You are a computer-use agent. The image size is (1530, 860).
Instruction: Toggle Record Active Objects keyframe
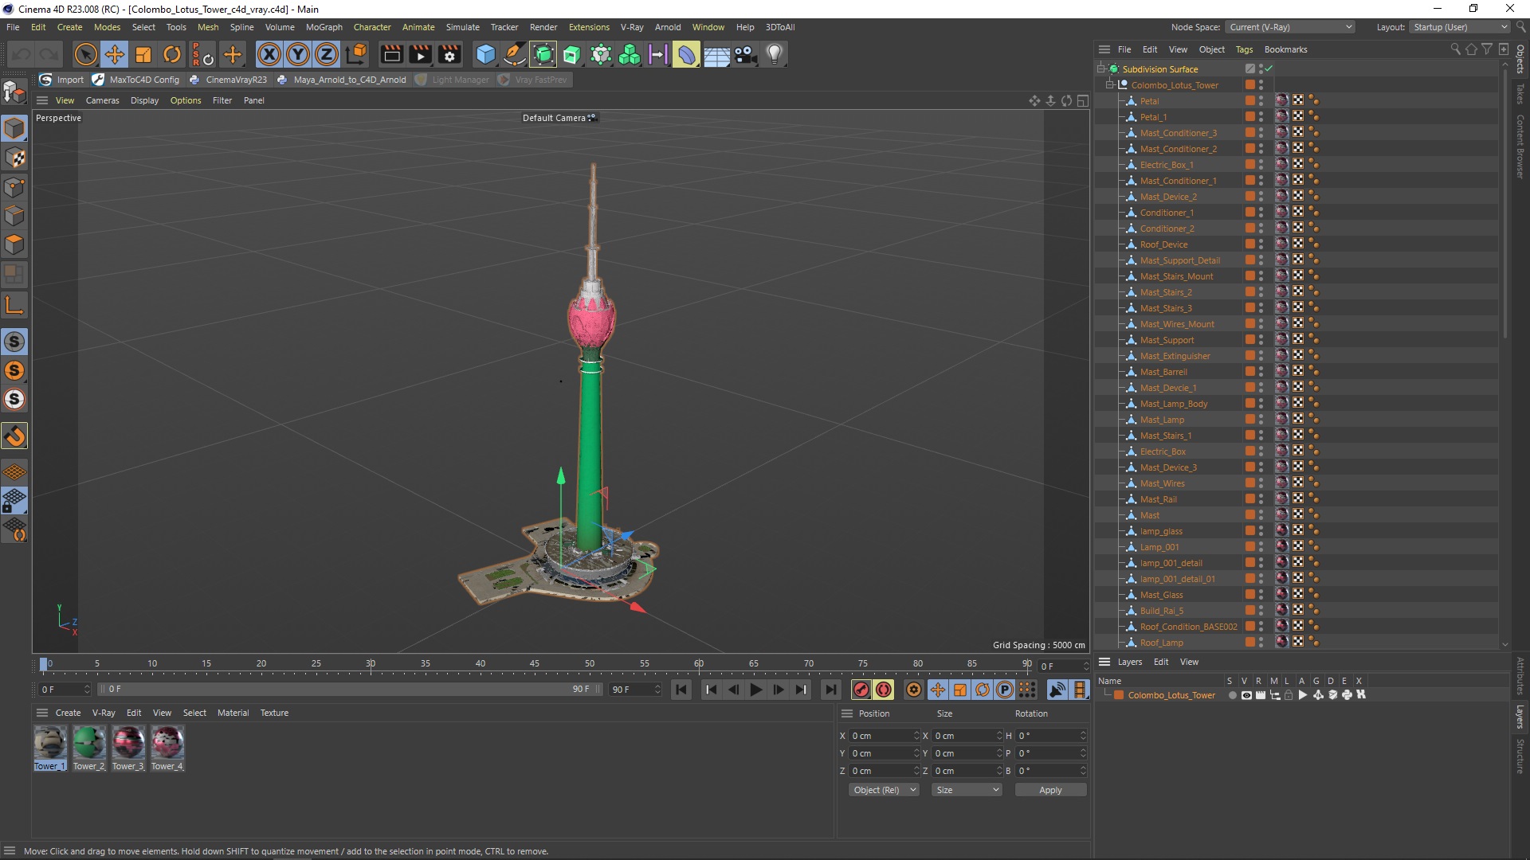[x=861, y=690]
